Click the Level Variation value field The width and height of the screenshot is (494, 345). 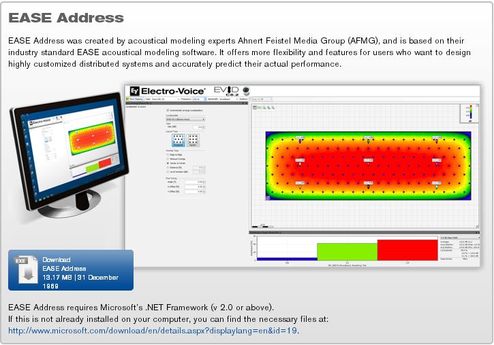click(x=199, y=171)
